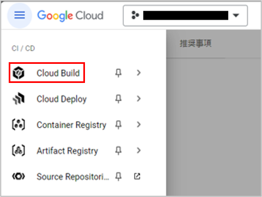
Task: Click the Cloud Deploy icon
Action: tap(19, 99)
